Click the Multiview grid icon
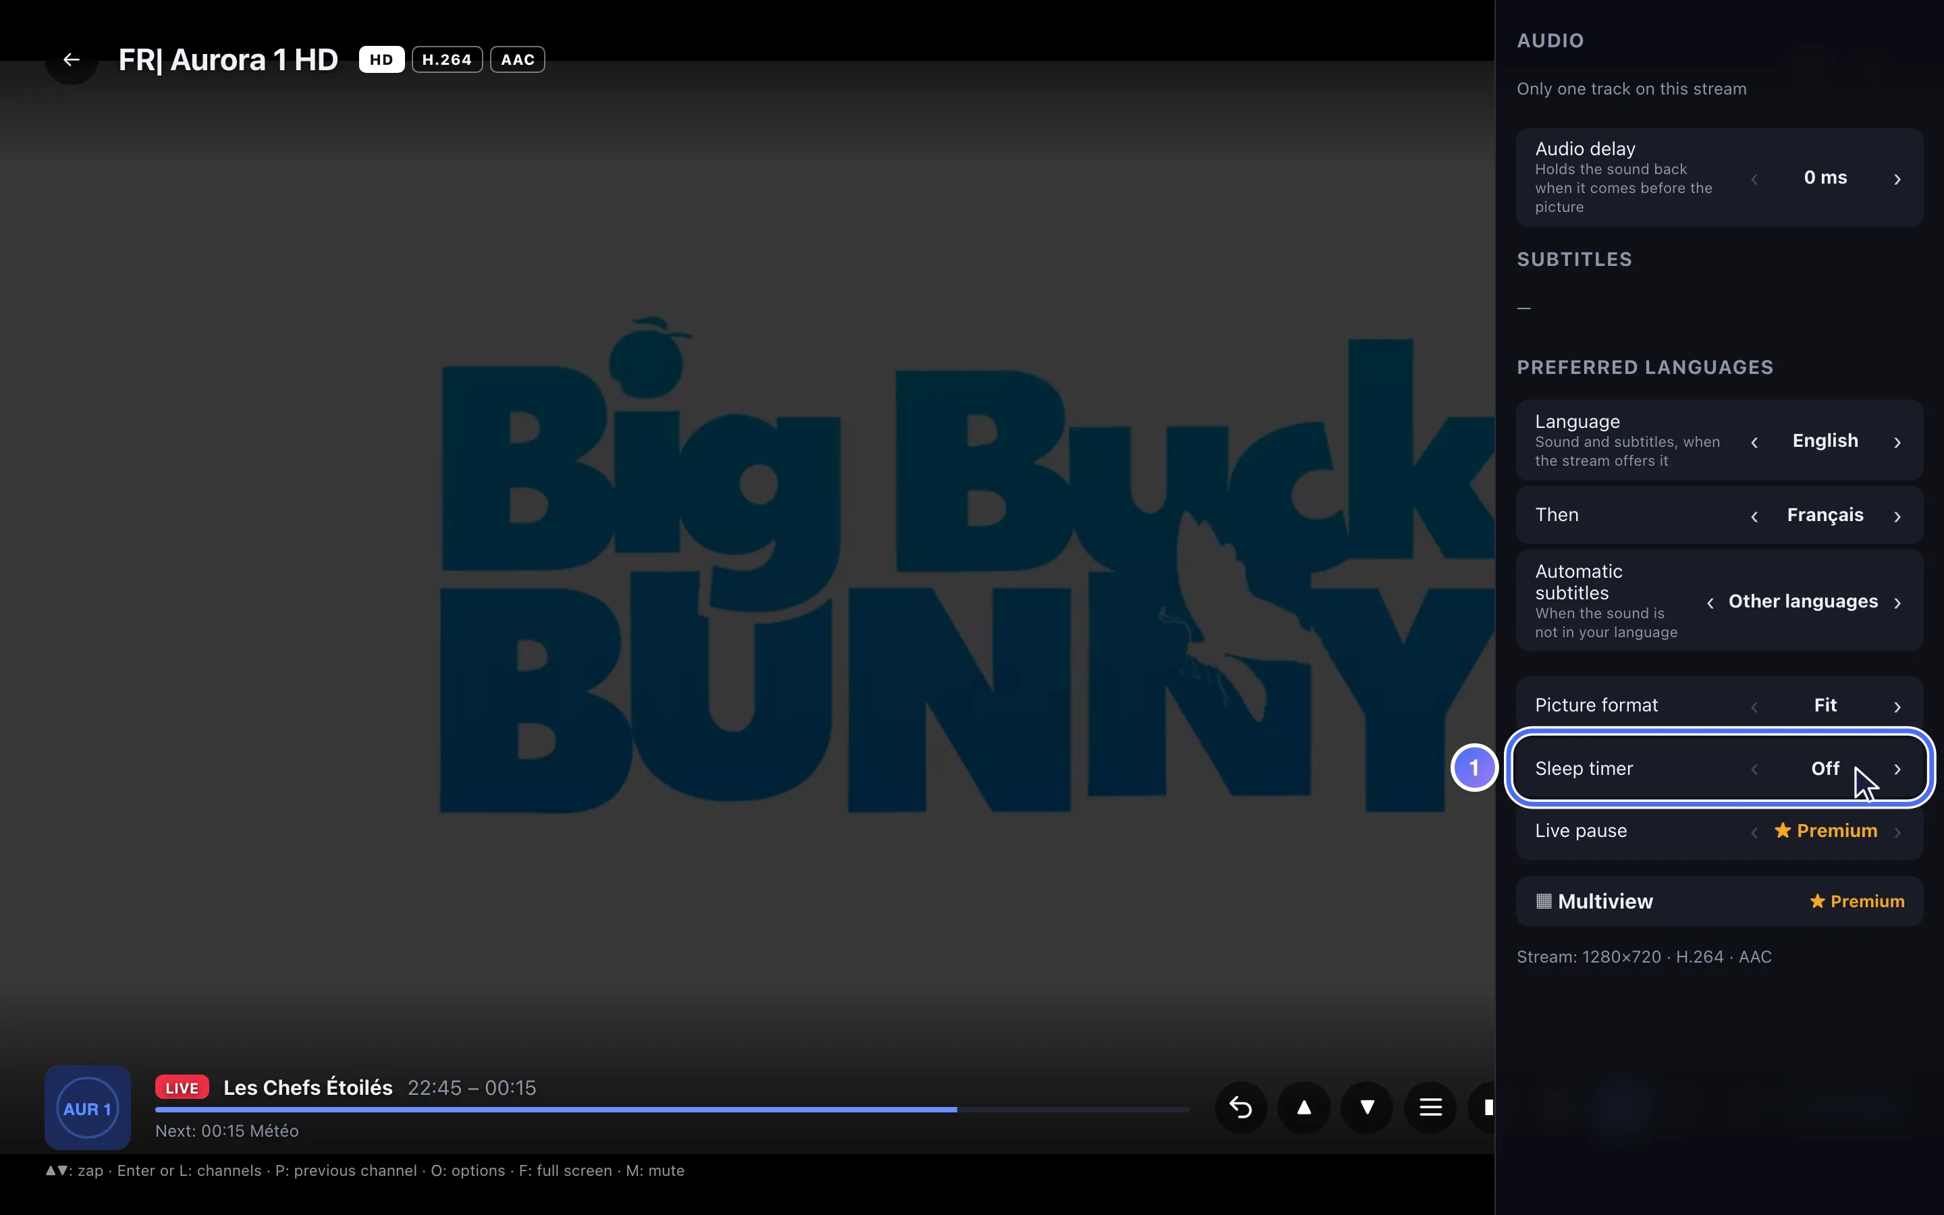This screenshot has width=1944, height=1215. [1543, 901]
